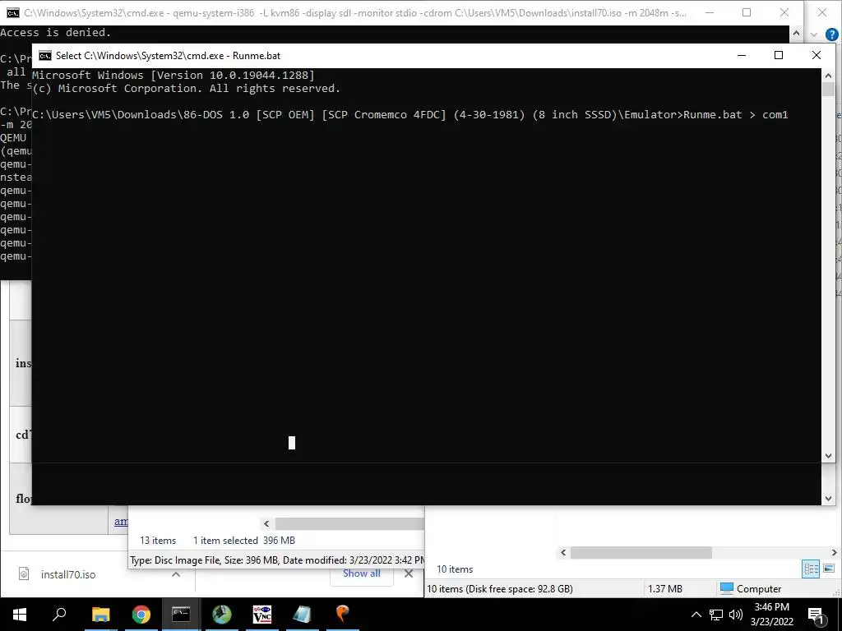842x631 pixels.
Task: Click the 'Access is denied.' line
Action: click(55, 33)
